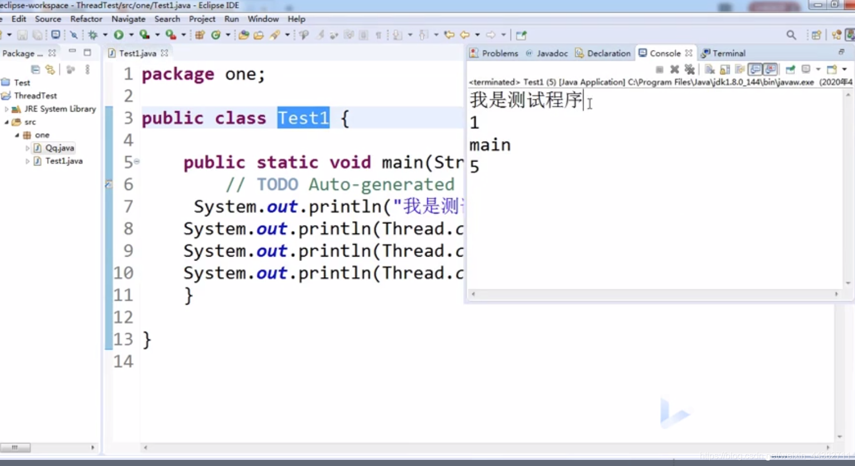This screenshot has width=855, height=466.
Task: Open the Window menu
Action: pyautogui.click(x=263, y=19)
